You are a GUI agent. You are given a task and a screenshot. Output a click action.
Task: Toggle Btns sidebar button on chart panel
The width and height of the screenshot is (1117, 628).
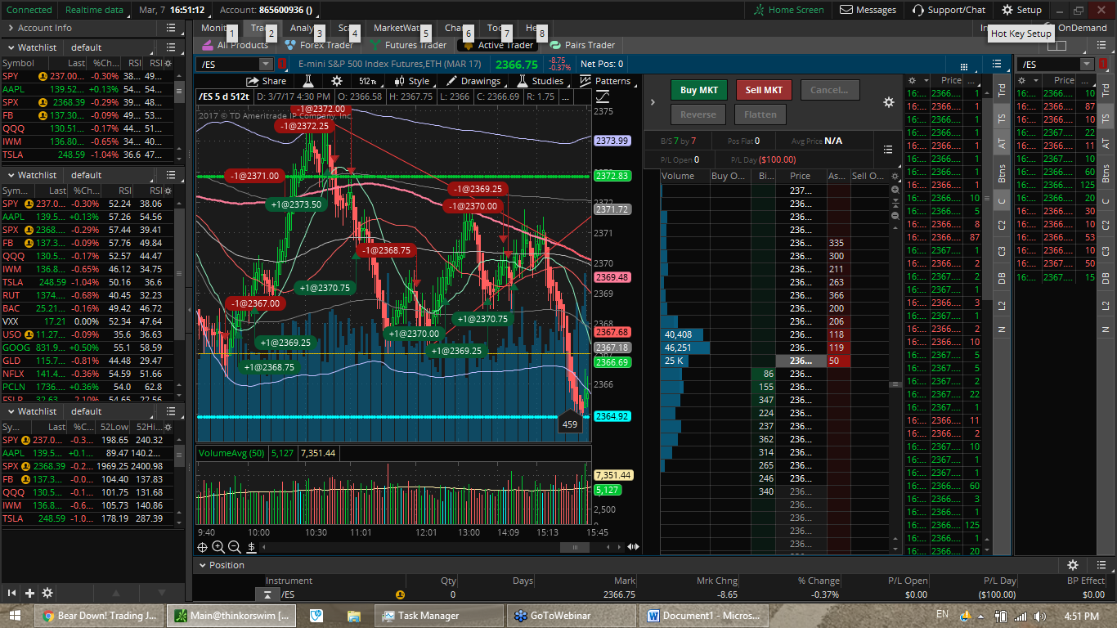pos(1002,173)
